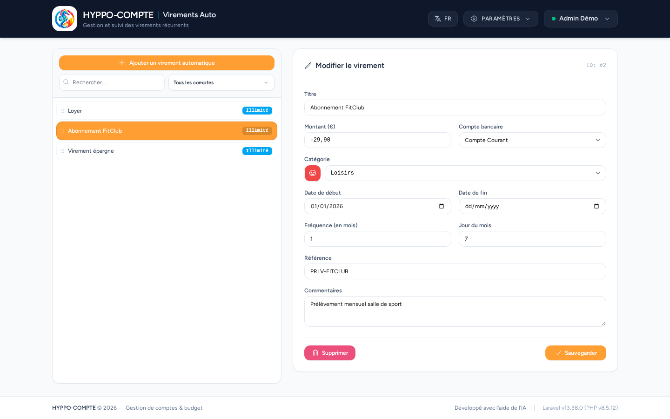Click the Laravel v13.38.0 footer text
This screenshot has width=670, height=419.
[580, 408]
